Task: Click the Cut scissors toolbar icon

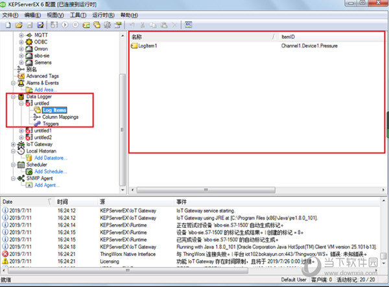Action: click(x=143, y=25)
